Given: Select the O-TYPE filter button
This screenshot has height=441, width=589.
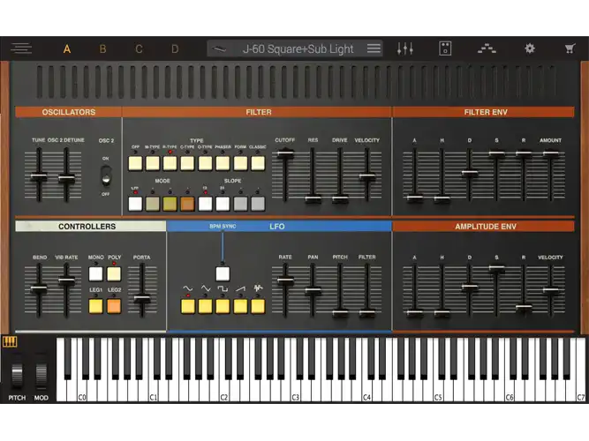Looking at the screenshot, I should (x=205, y=163).
